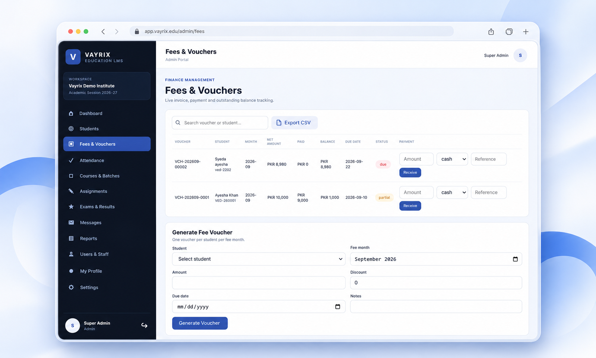Click the Amount field in Syeda ayesha row
Image resolution: width=596 pixels, height=358 pixels.
tap(416, 159)
